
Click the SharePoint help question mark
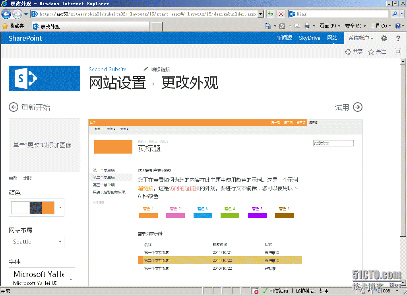tap(398, 38)
